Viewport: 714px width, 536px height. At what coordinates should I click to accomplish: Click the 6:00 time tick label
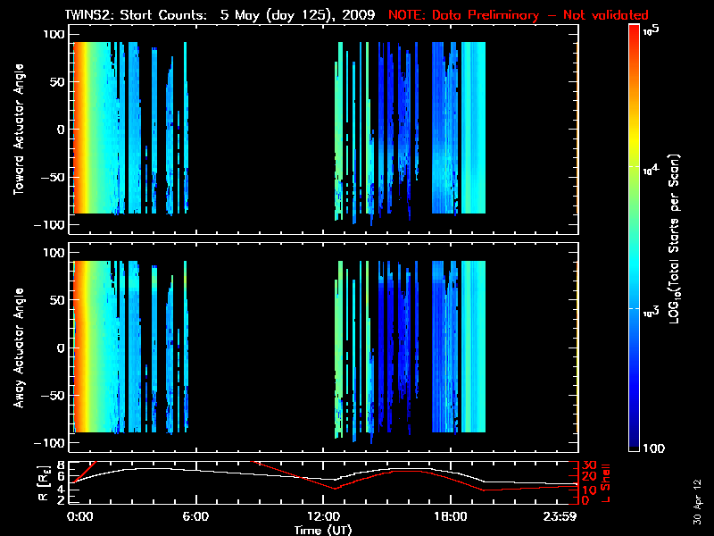pyautogui.click(x=195, y=516)
